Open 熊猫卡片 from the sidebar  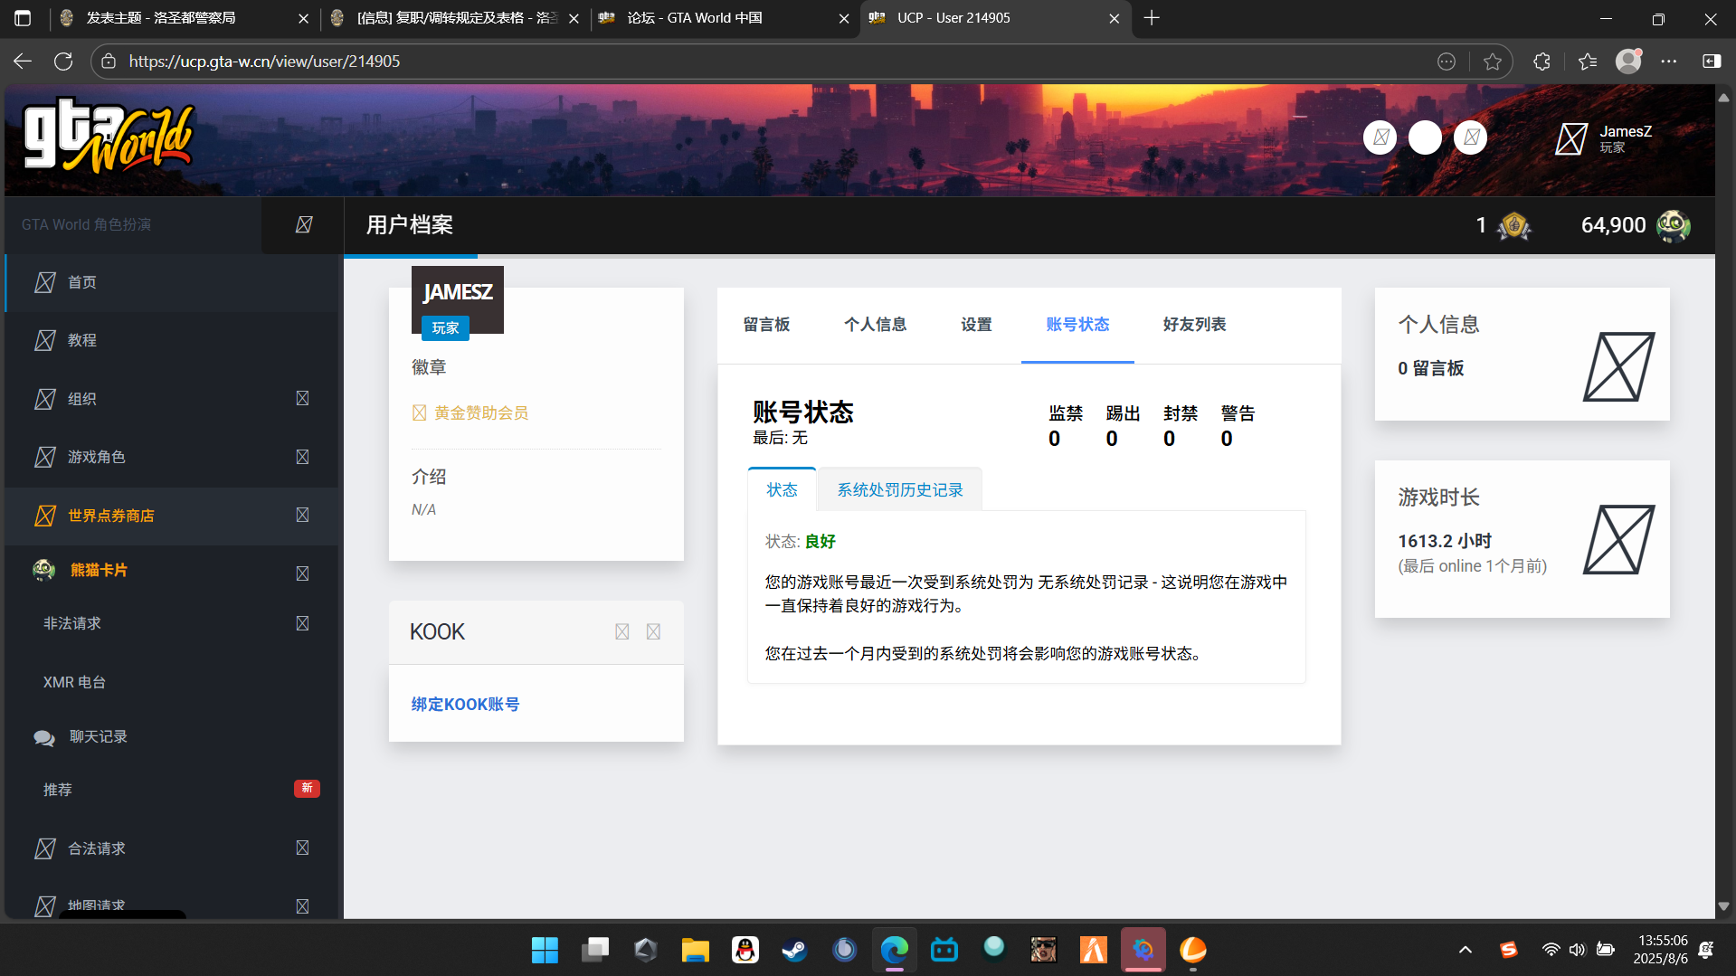pyautogui.click(x=99, y=570)
